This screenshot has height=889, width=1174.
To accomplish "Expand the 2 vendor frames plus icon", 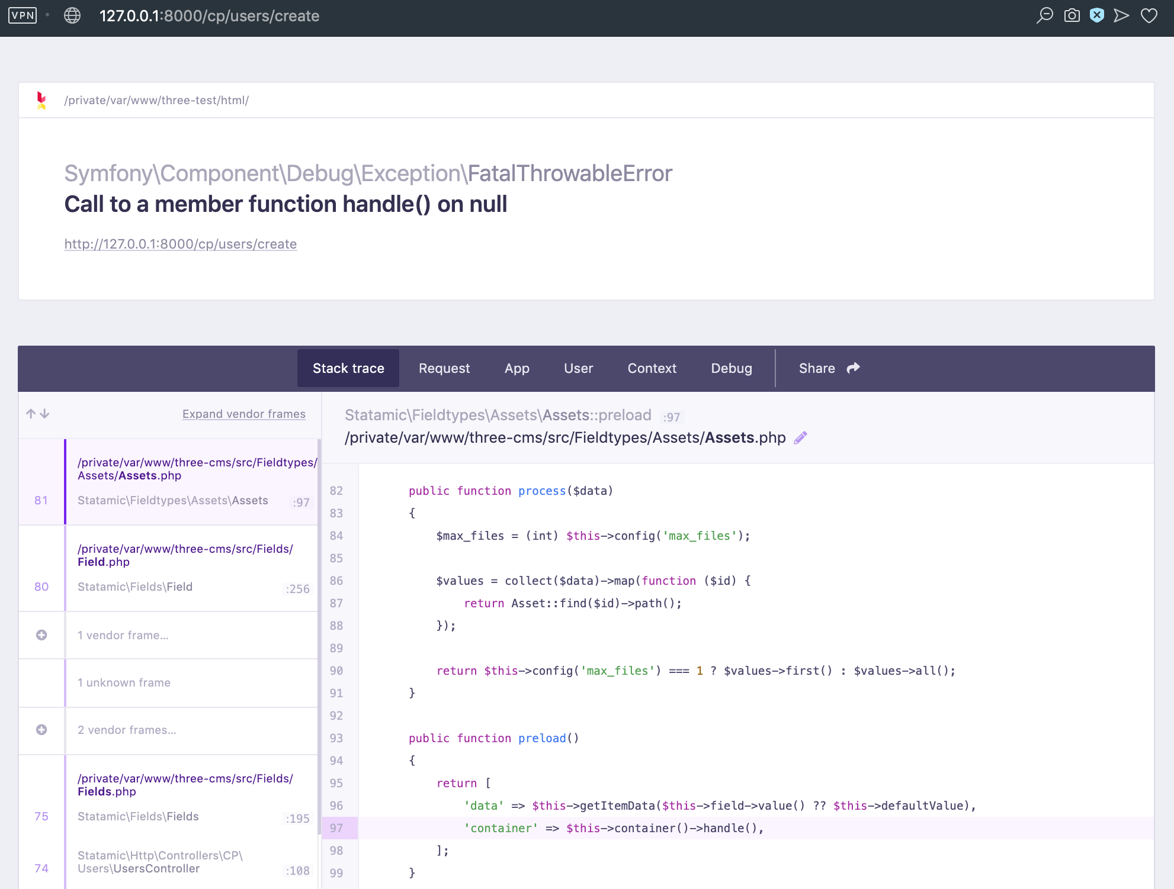I will (x=41, y=730).
